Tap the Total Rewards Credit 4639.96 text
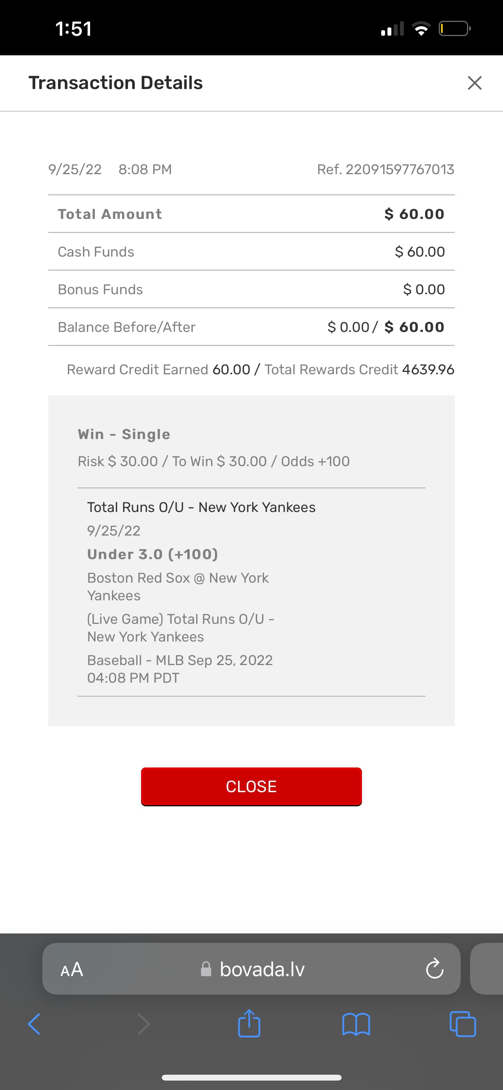 359,369
